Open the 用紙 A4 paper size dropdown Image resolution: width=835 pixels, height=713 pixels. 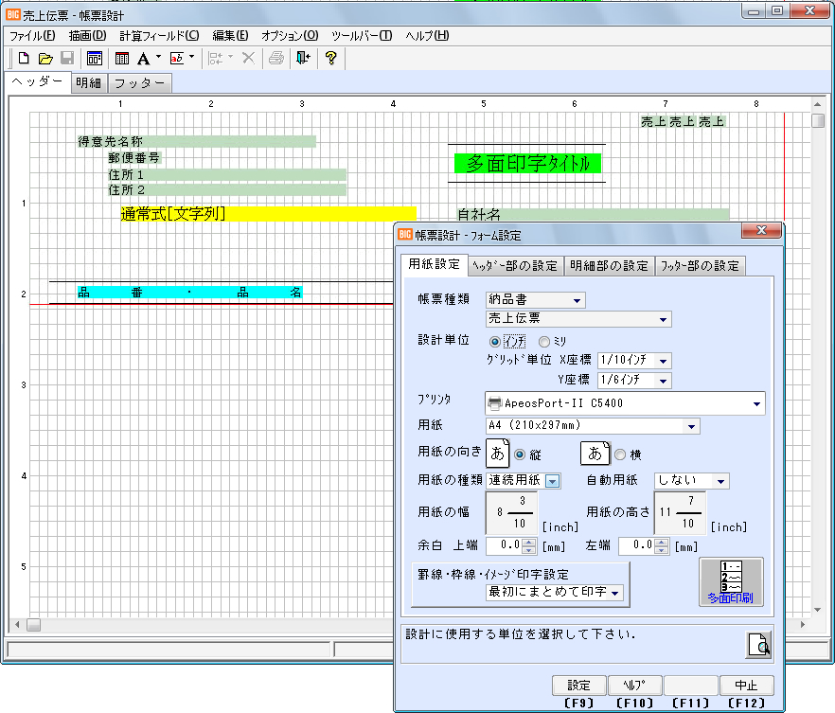[693, 426]
